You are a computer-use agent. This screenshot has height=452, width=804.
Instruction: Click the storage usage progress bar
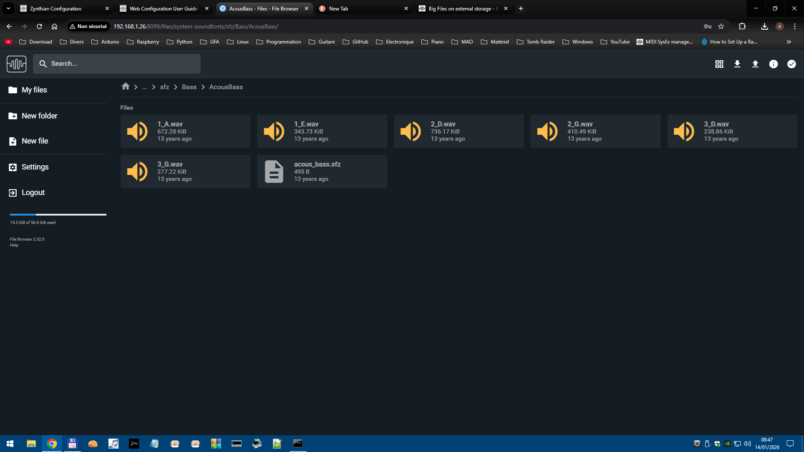pyautogui.click(x=58, y=215)
